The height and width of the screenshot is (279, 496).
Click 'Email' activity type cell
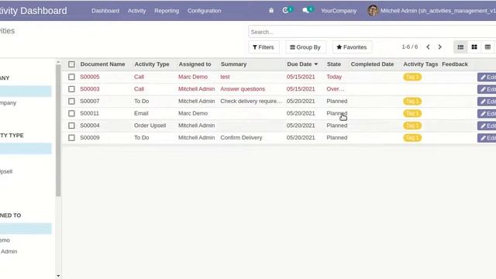pos(141,113)
